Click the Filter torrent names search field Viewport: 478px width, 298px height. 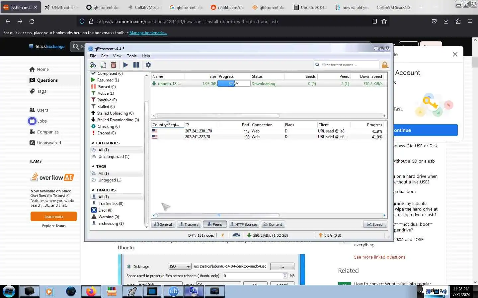click(x=346, y=65)
